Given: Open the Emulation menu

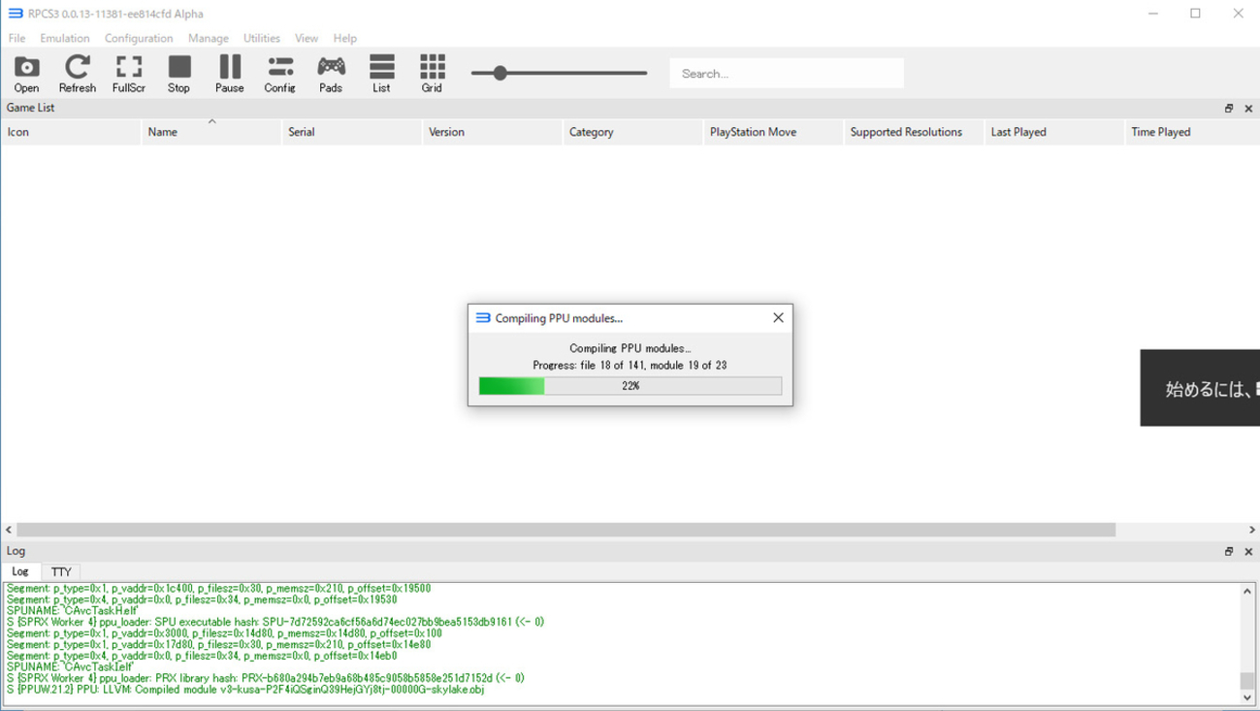Looking at the screenshot, I should point(65,38).
